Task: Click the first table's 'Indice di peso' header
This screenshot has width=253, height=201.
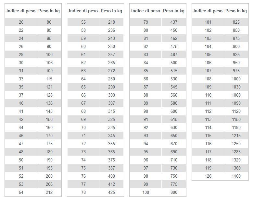Action: tap(21, 11)
